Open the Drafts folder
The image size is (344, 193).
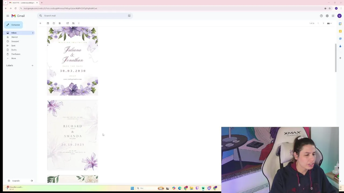point(14,50)
